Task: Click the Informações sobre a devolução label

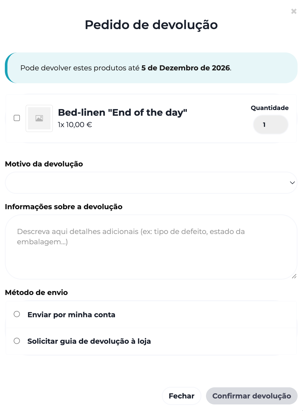Action: 64,207
